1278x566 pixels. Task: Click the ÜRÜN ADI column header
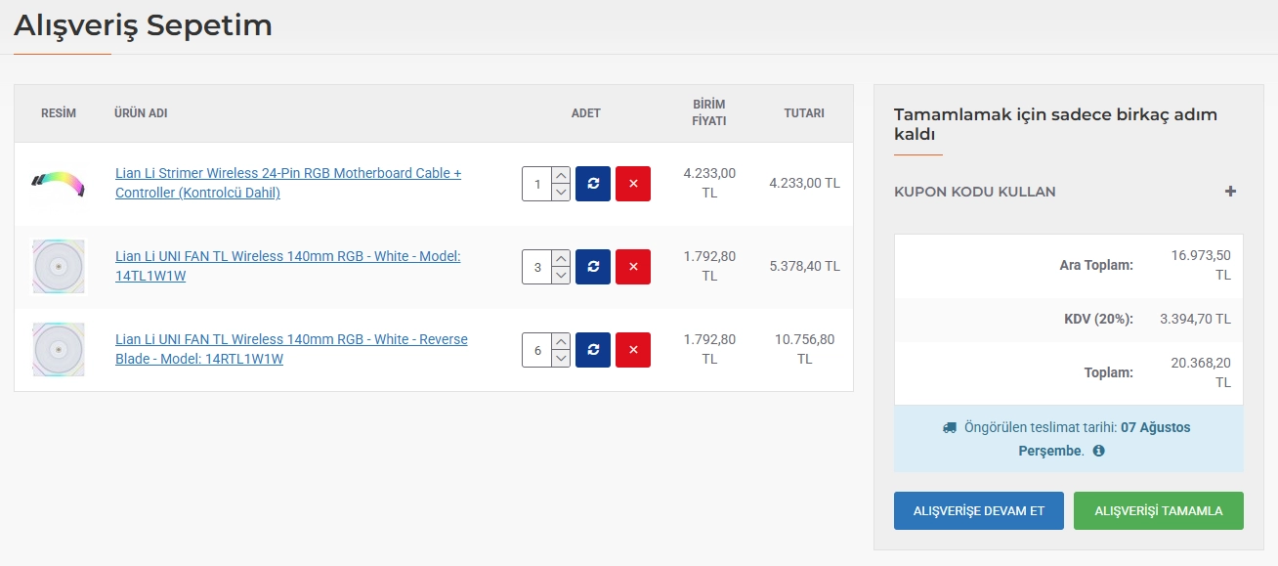click(x=141, y=113)
